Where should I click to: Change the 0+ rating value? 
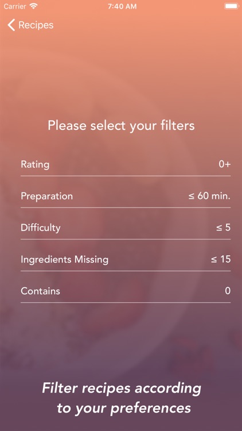(x=224, y=164)
